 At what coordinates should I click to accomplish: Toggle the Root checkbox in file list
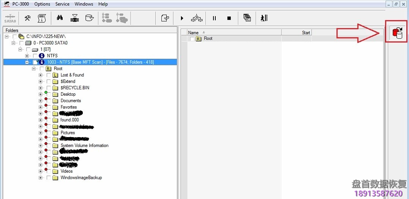click(192, 39)
